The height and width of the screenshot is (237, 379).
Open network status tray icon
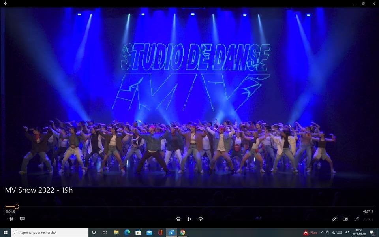[x=333, y=232]
